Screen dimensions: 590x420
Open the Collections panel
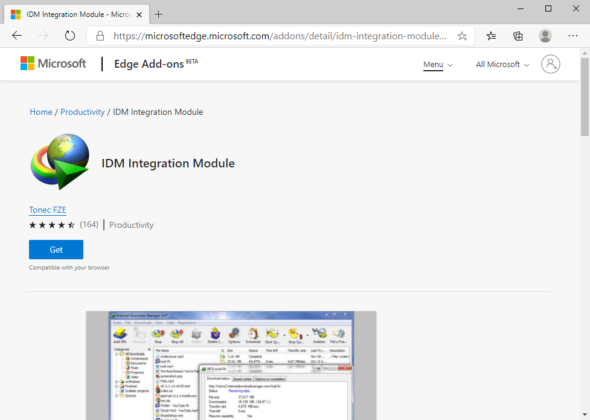518,36
